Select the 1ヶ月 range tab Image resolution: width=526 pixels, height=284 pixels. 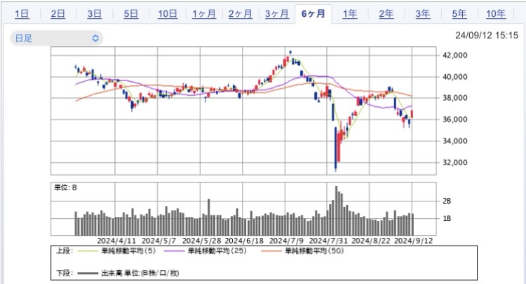(x=204, y=14)
